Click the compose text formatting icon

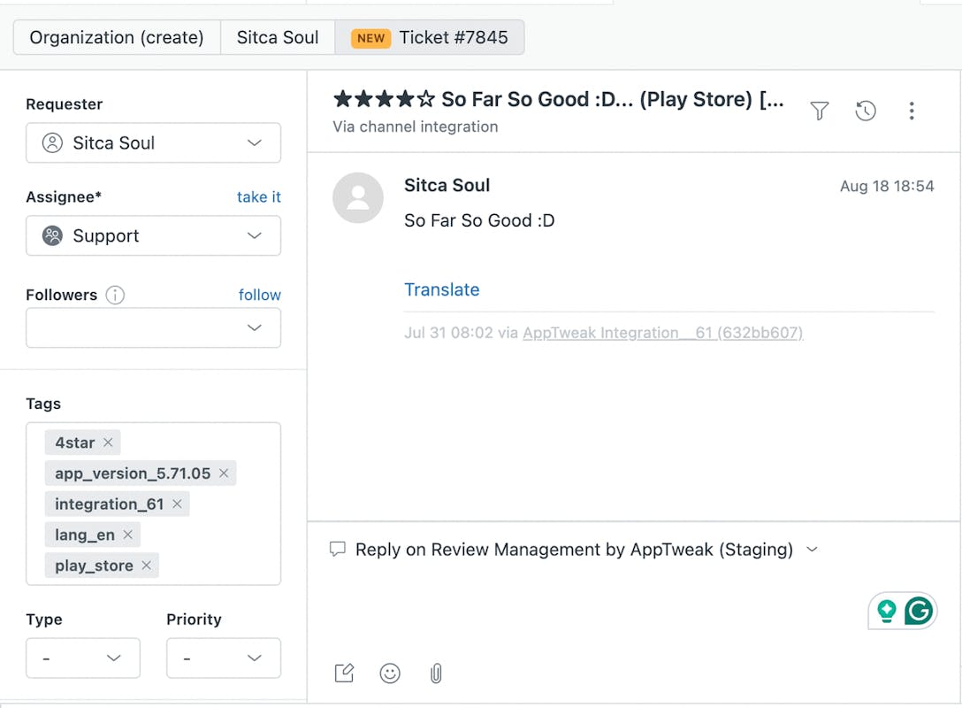point(344,673)
